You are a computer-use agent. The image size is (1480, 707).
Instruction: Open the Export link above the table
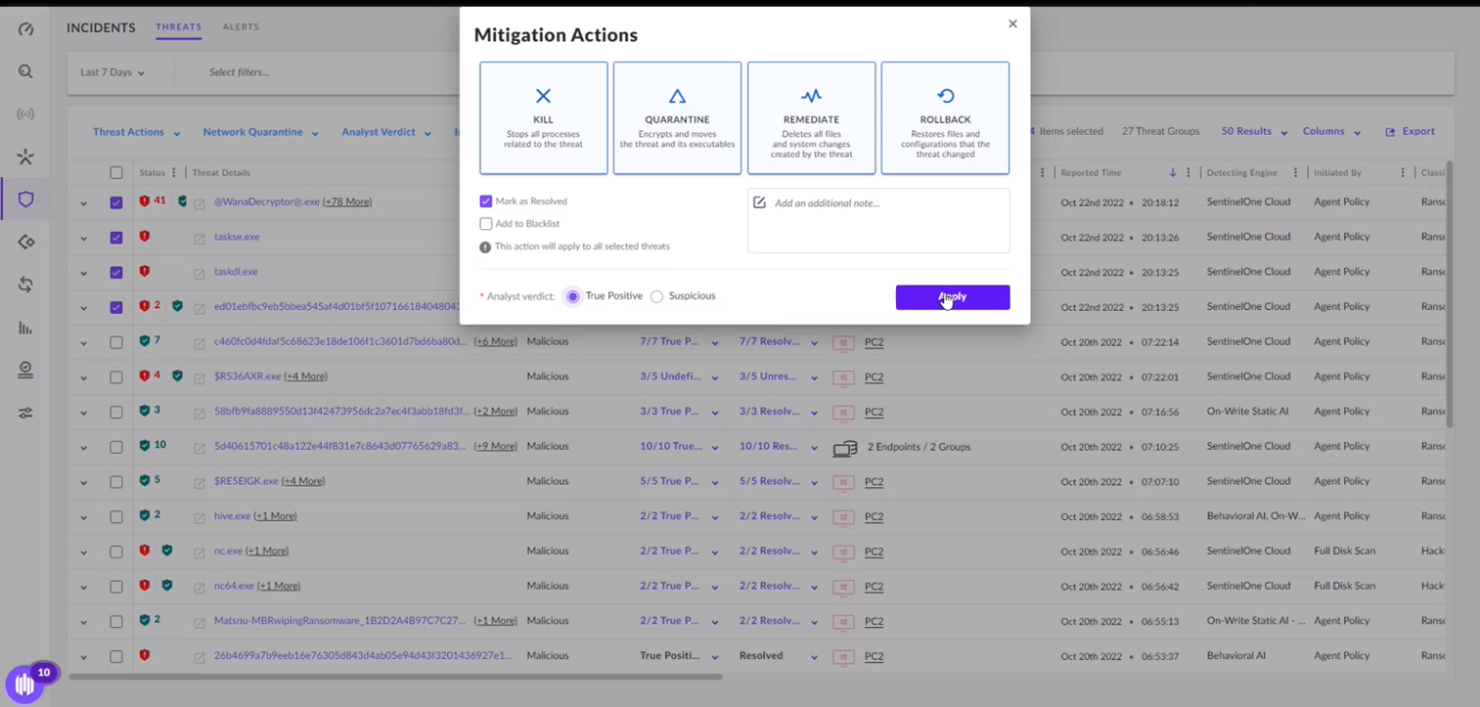click(1410, 131)
